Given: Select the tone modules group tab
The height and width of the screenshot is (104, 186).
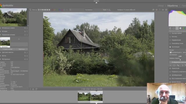Looking at the screenshot, I should pyautogui.click(x=180, y=28).
